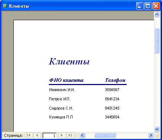Click the window resize grip corner
Image resolution: width=162 pixels, height=140 pixels.
[x=158, y=136]
